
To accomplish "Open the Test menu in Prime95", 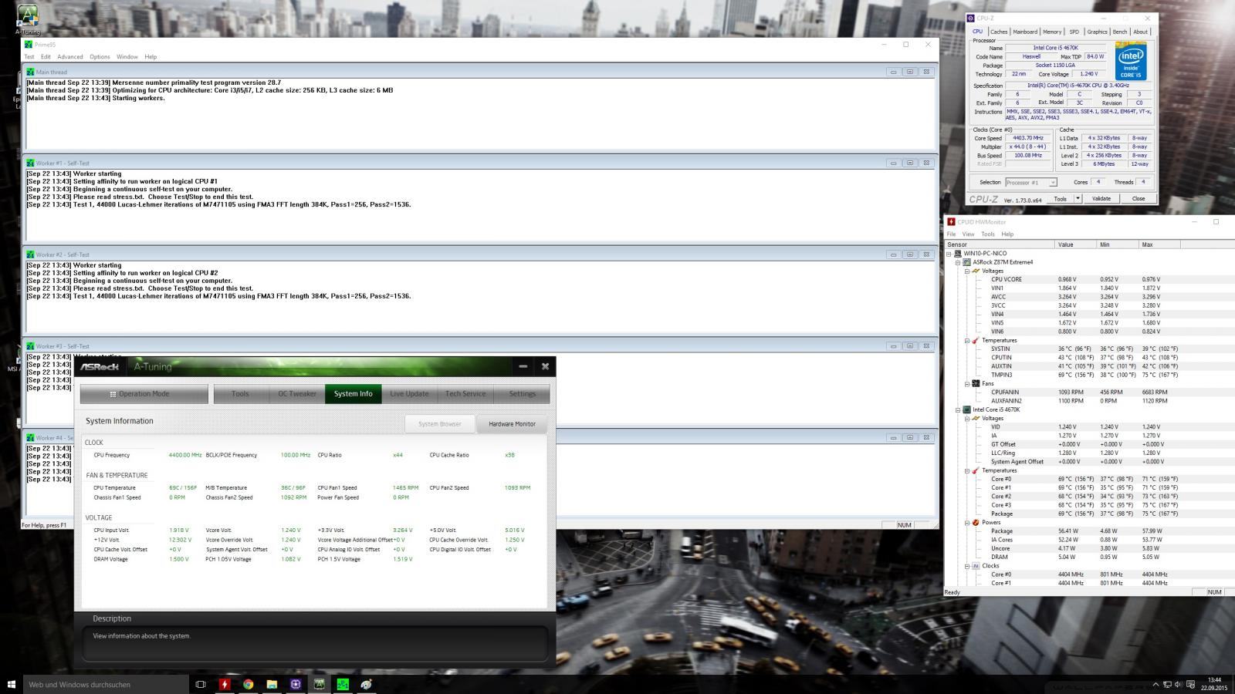I will 29,56.
